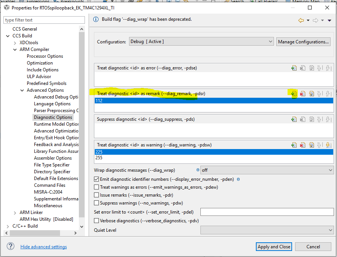This screenshot has height=257, width=337.
Task: Move warning diagnostic 225 down
Action: [328, 145]
